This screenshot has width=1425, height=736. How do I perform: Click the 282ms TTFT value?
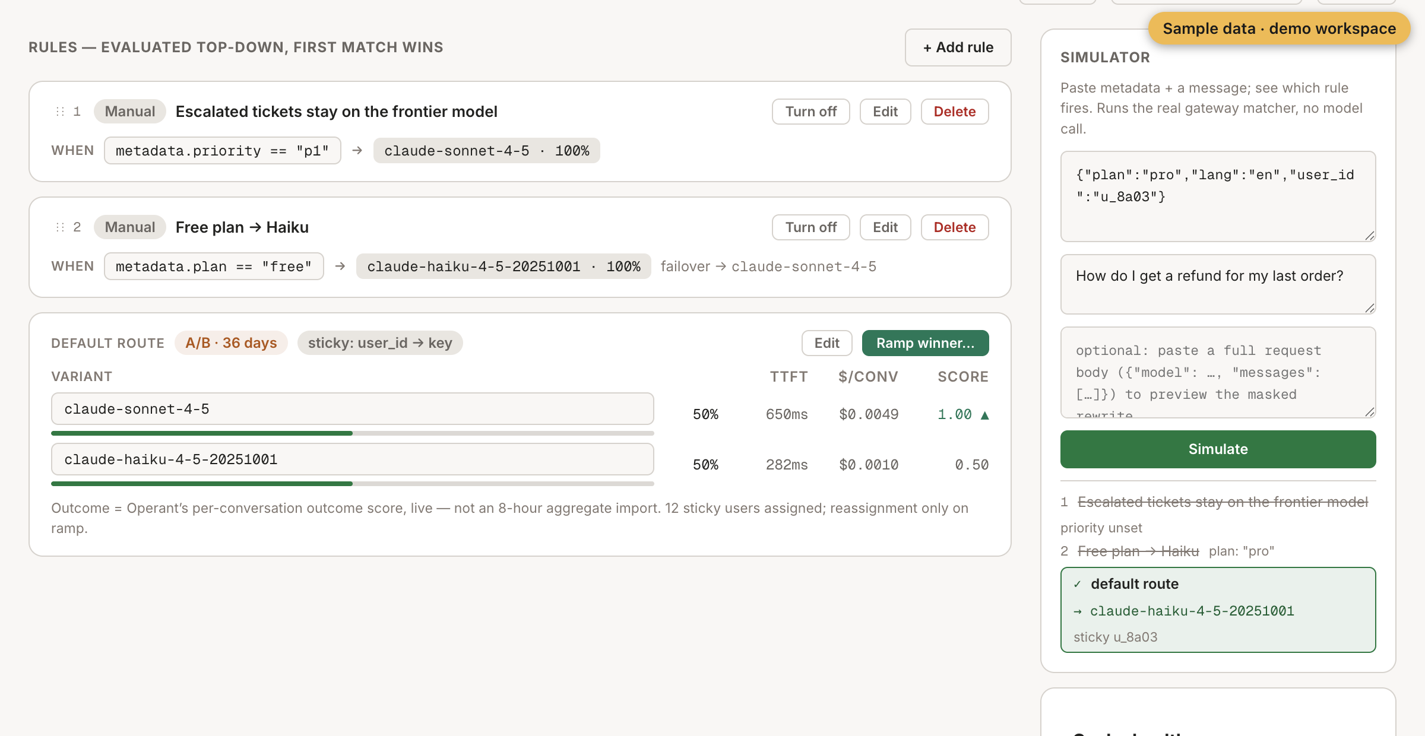(787, 465)
